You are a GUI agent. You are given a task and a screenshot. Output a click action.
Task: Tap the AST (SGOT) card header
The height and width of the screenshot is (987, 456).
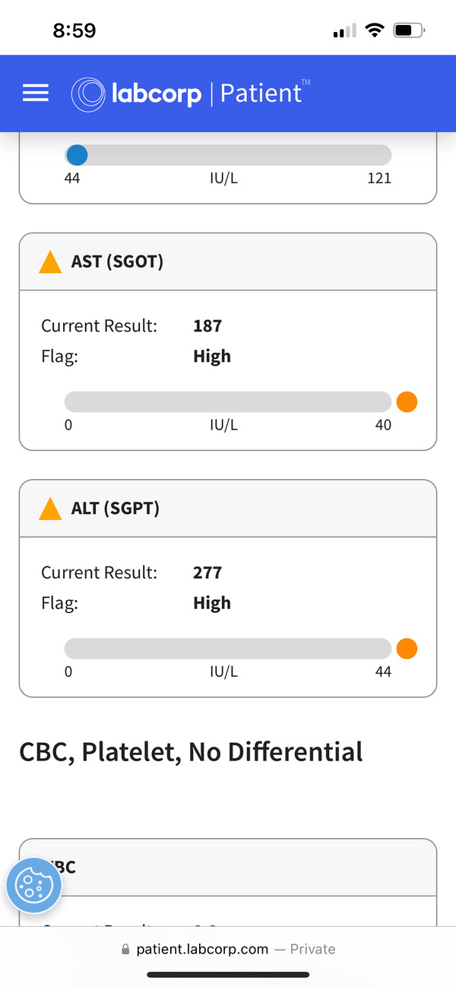pos(228,262)
